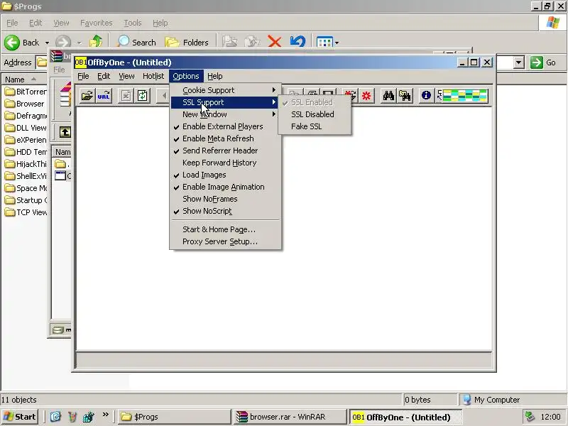Expand the taskbar quick launch chevron

pos(105,415)
